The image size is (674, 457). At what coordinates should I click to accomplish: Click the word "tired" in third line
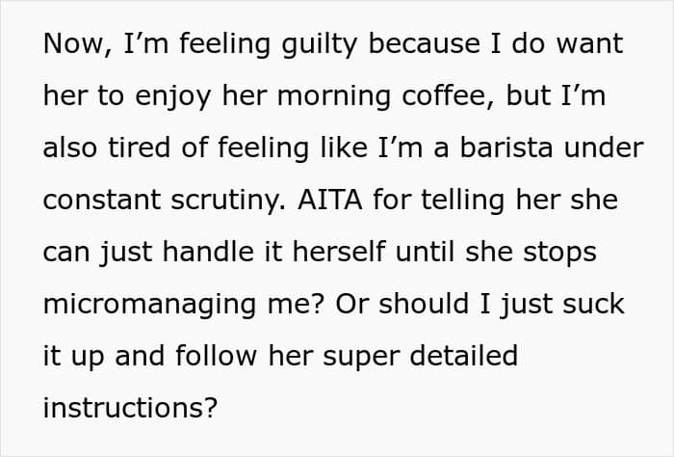click(140, 148)
